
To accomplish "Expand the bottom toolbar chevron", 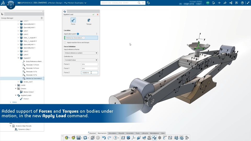I will pyautogui.click(x=62, y=136).
